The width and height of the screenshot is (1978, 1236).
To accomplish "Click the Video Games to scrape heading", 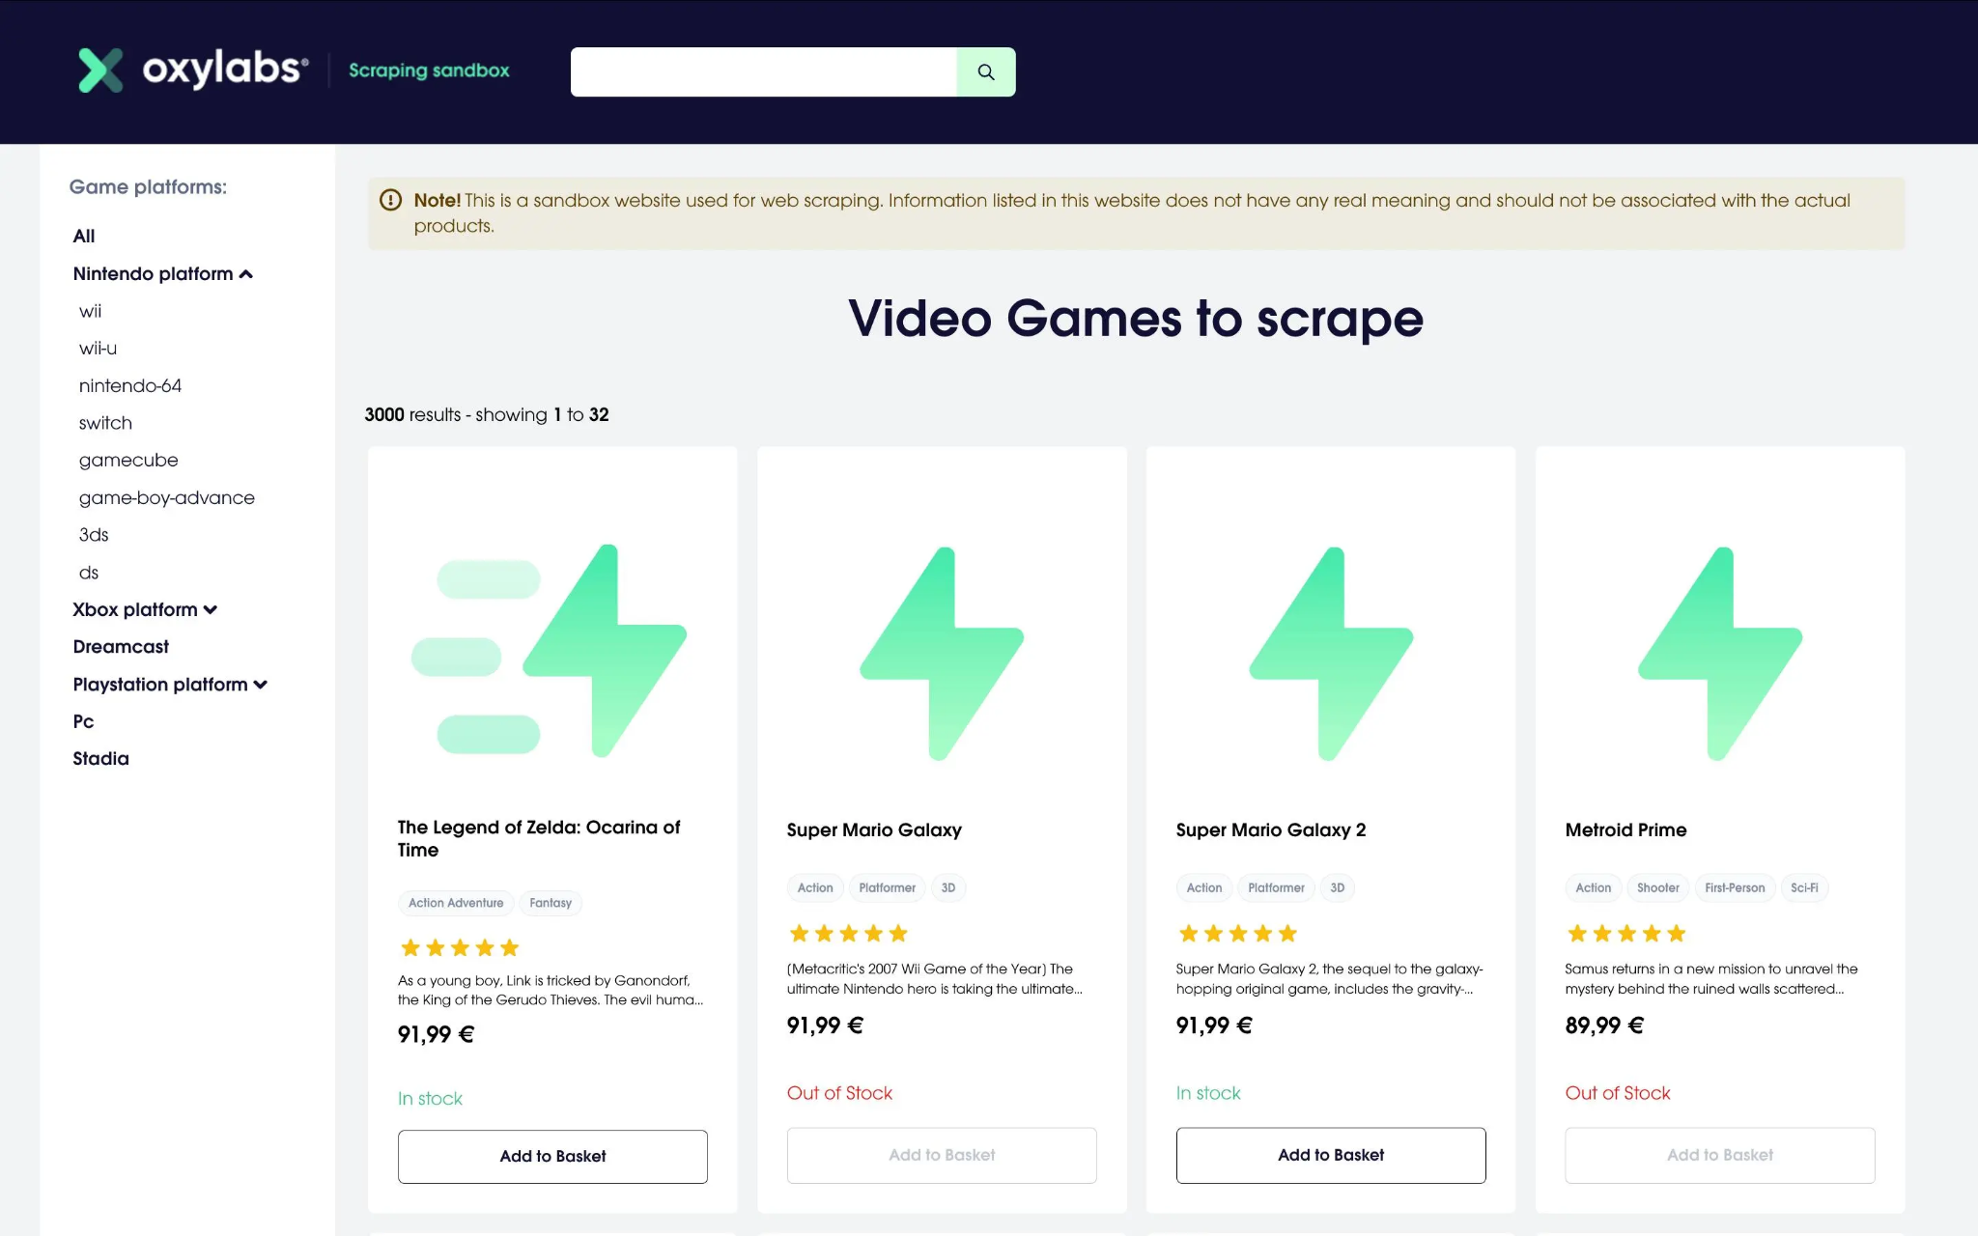I will point(1136,319).
